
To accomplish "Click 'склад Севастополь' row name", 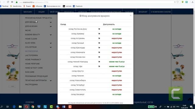I will point(78,90).
